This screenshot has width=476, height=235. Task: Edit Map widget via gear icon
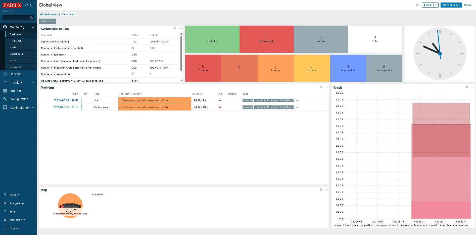coord(321,190)
